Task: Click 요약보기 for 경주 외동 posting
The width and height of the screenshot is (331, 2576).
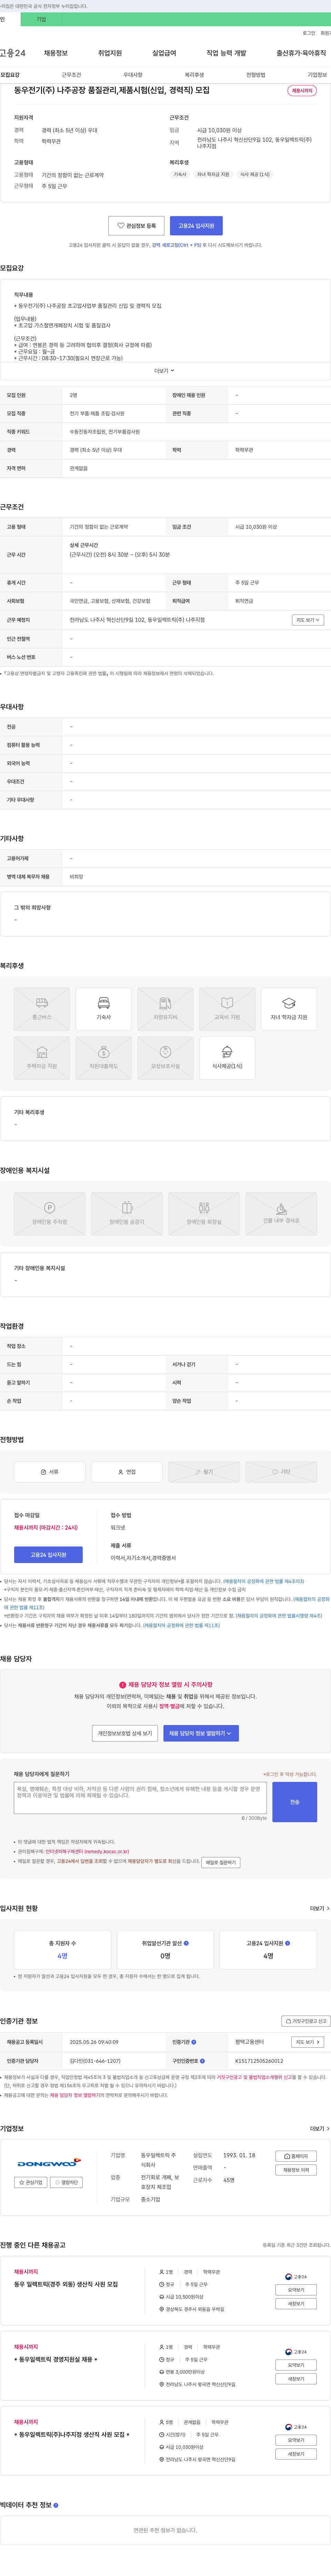Action: click(296, 2290)
